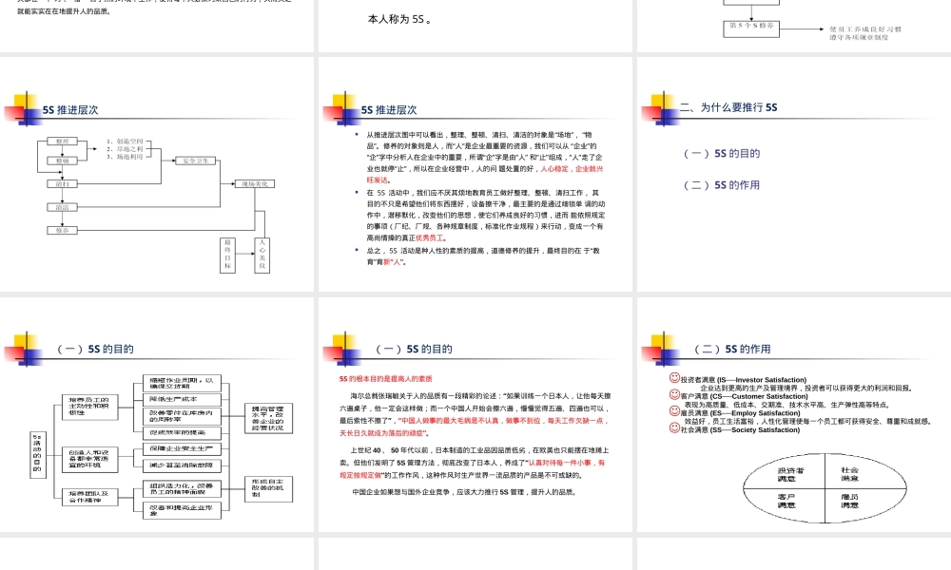The image size is (951, 570).
Task: Select the 5S 推进层次 bullet-text slide thumbnail
Action: [475, 175]
